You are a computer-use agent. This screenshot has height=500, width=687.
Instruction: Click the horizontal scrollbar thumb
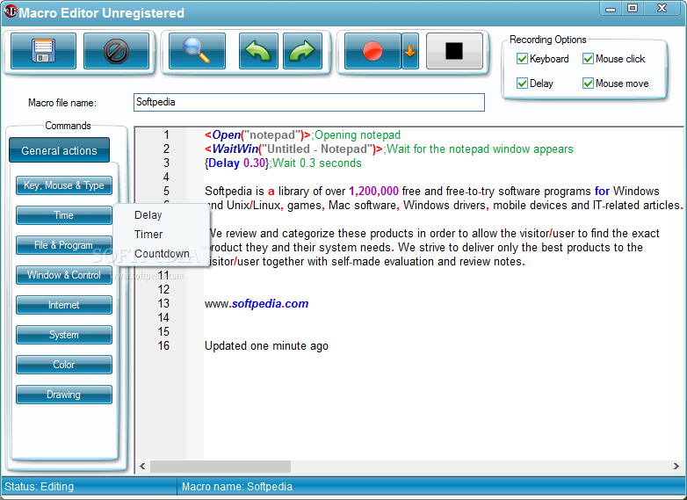[221, 467]
